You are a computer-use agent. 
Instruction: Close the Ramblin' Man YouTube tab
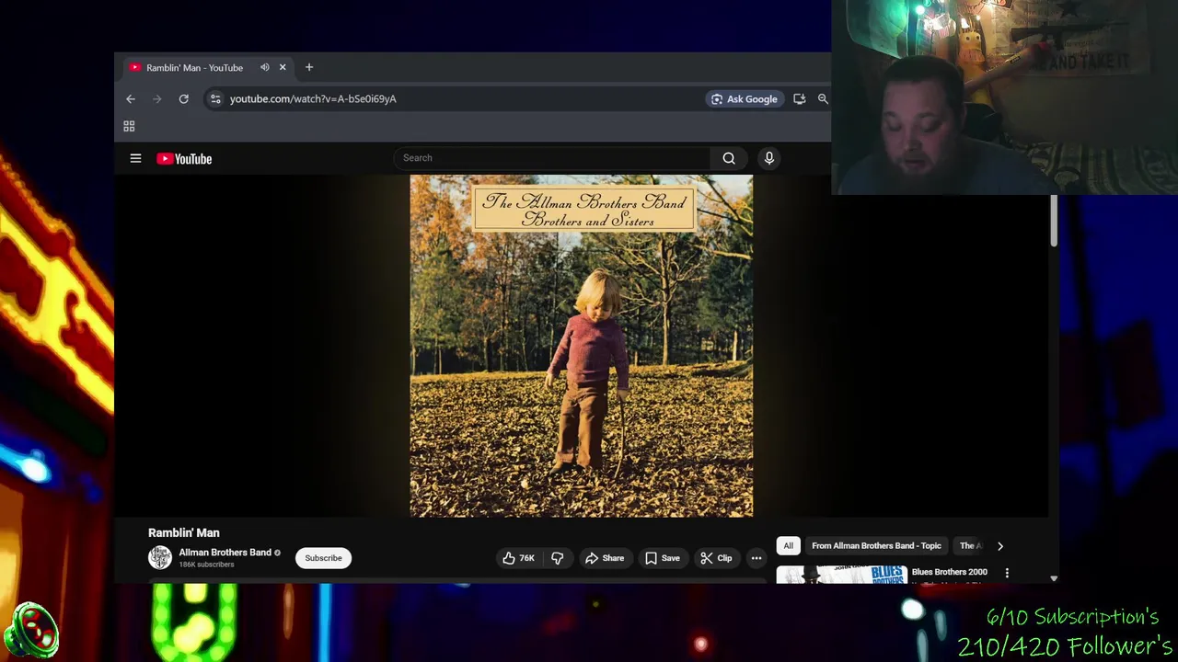tap(283, 67)
